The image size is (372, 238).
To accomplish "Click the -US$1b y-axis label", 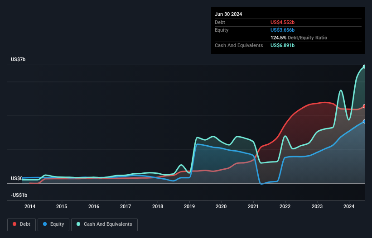I will (19, 195).
